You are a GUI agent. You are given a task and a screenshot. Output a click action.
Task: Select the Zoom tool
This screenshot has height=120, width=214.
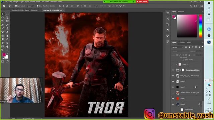[3, 50]
